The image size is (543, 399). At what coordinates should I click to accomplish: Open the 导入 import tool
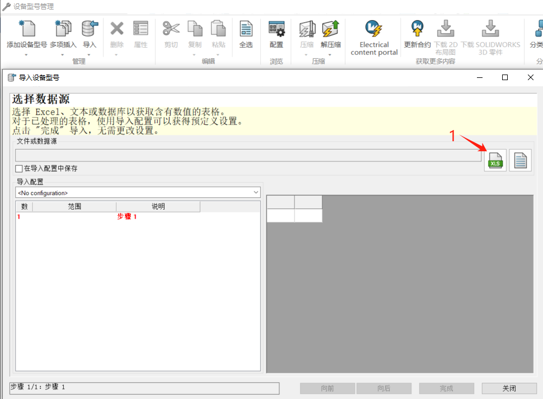click(89, 29)
